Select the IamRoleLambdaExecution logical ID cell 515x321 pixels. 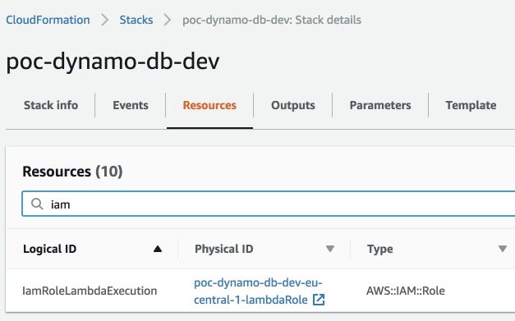(90, 291)
